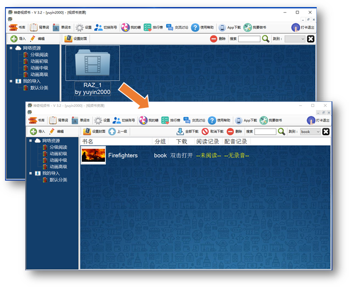Open 排行榜 ranking in the front window
Screen dimensions: 349x287
(x=170, y=120)
